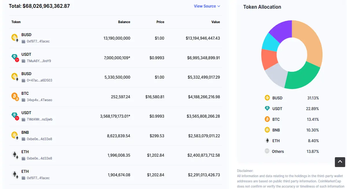Click balance 3,568,179,173.01*
This screenshot has height=189, width=347.
(115, 116)
